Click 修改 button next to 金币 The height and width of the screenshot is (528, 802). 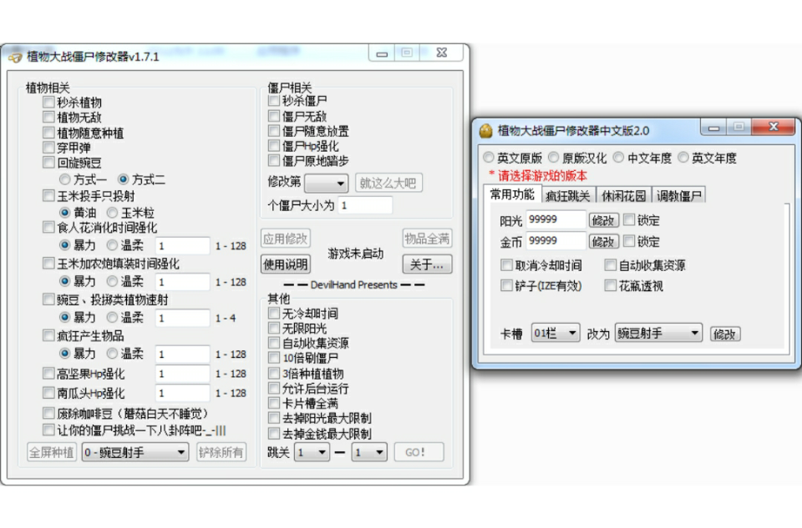603,241
